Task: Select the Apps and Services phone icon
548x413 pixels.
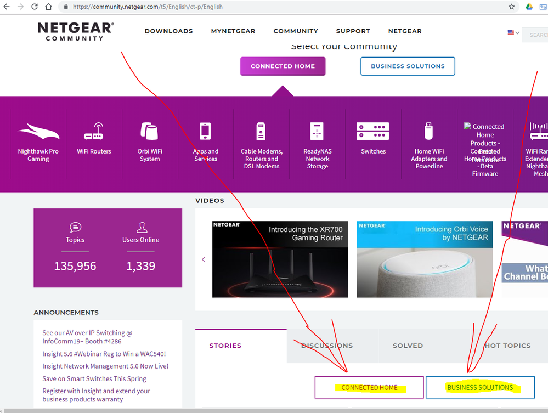Action: pos(205,132)
